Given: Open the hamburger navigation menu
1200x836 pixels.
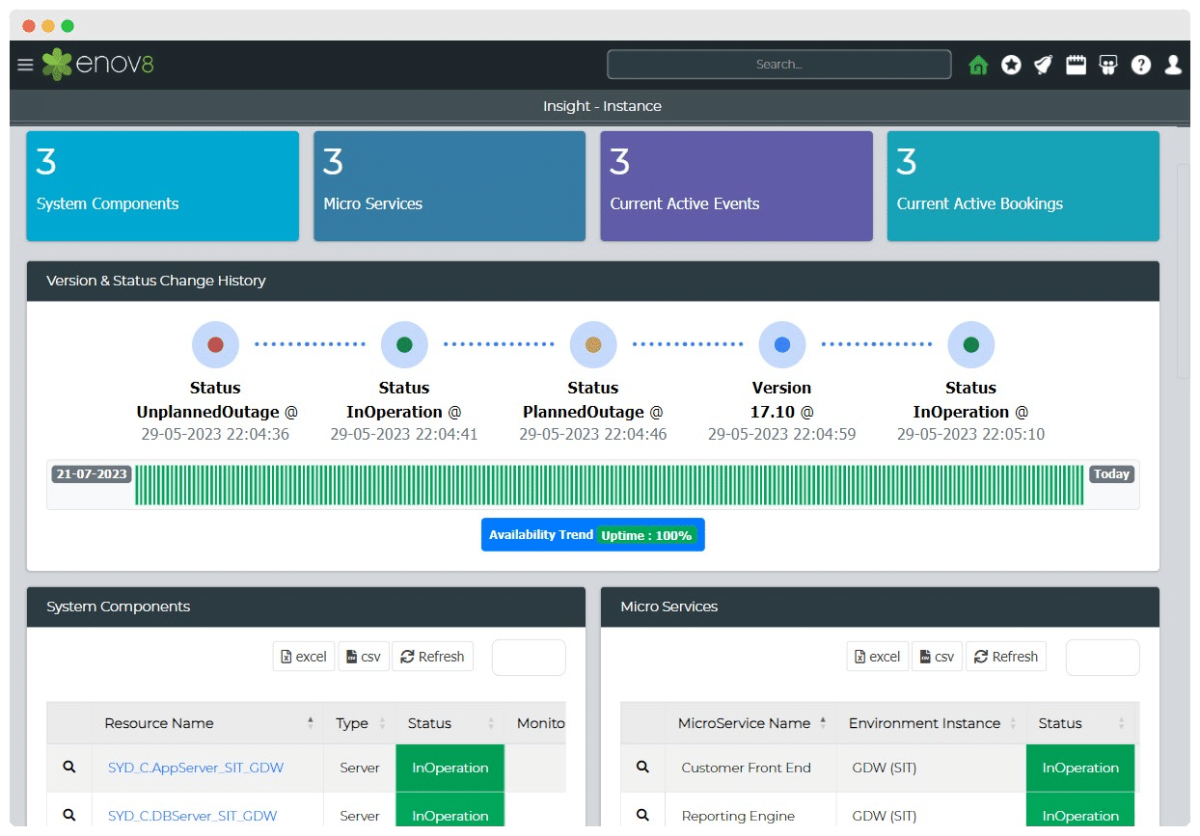Looking at the screenshot, I should [x=26, y=65].
